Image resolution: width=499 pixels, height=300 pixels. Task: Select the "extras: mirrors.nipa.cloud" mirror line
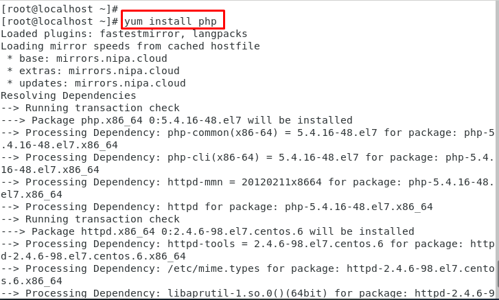point(93,71)
